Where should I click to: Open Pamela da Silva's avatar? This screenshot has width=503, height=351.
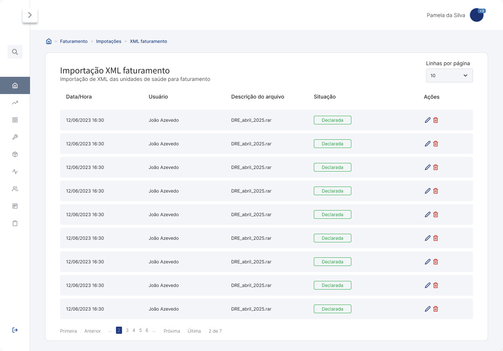click(476, 15)
